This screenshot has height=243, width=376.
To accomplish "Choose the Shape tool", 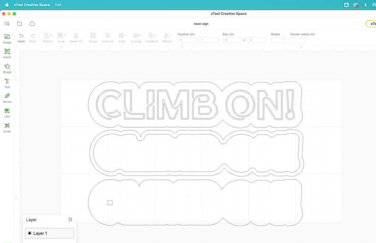I will pos(7,68).
